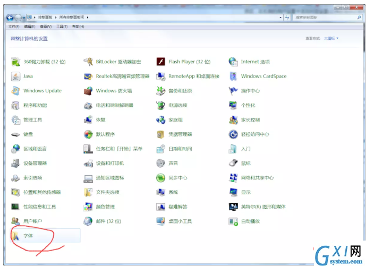Open the Windows Update icon
The width and height of the screenshot is (366, 266).
pos(15,91)
